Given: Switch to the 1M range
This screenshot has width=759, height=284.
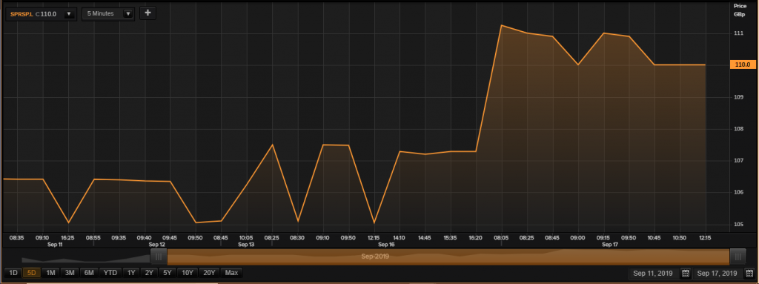Looking at the screenshot, I should tap(50, 273).
